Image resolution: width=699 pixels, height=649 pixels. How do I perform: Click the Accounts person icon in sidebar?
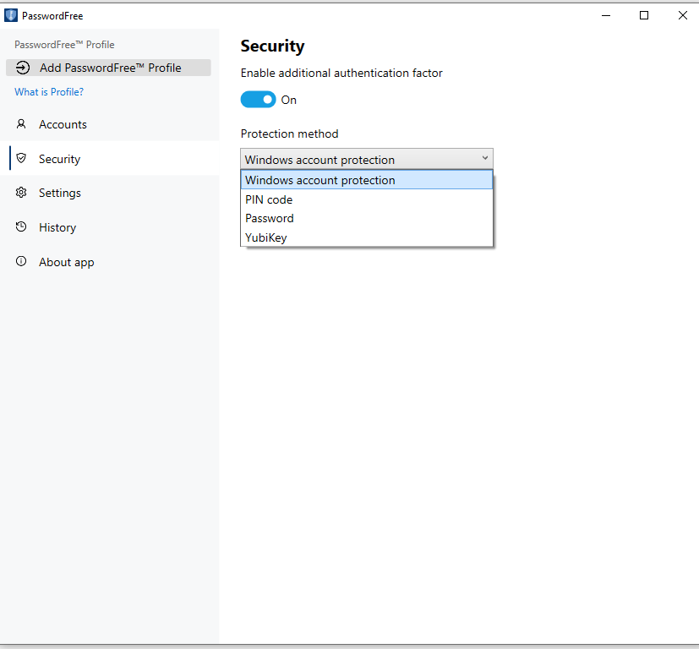tap(21, 124)
